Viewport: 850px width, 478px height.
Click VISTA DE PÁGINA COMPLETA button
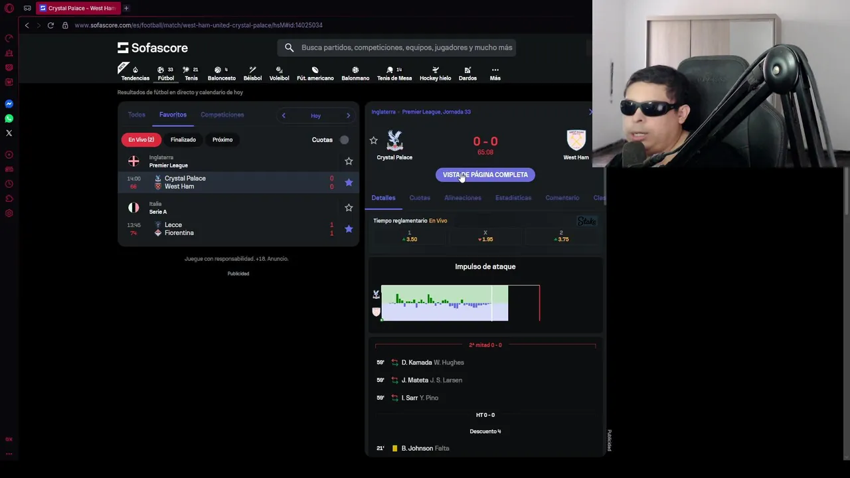[485, 175]
